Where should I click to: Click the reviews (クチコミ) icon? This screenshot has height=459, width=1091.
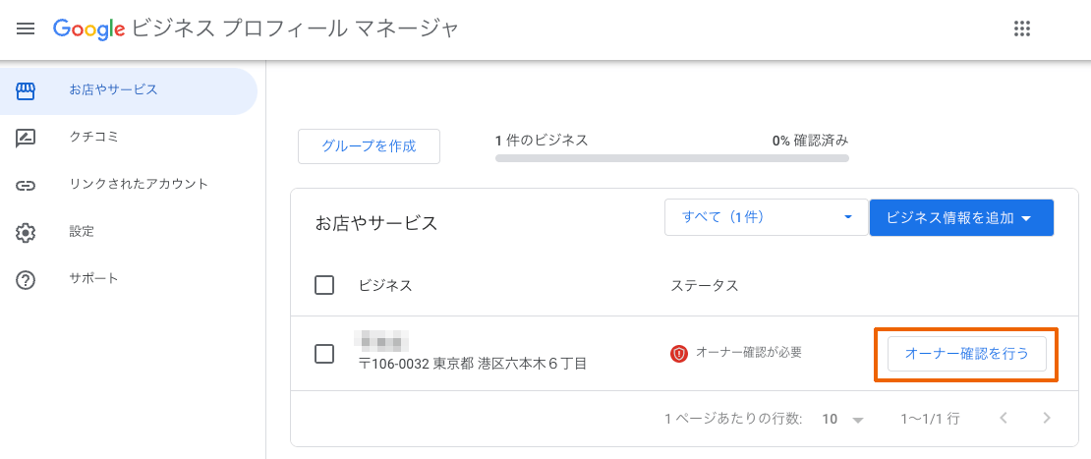click(26, 138)
